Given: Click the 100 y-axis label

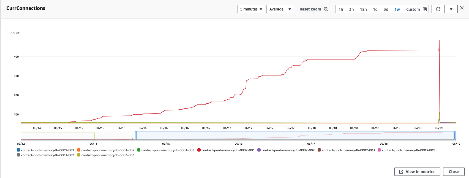Looking at the screenshot, I should pos(16,114).
